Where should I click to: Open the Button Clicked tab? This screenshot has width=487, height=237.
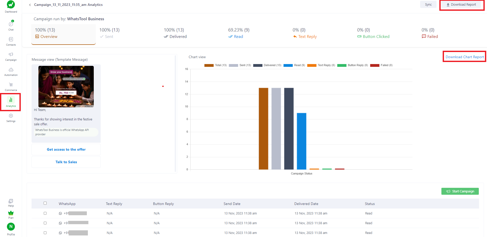pyautogui.click(x=373, y=33)
